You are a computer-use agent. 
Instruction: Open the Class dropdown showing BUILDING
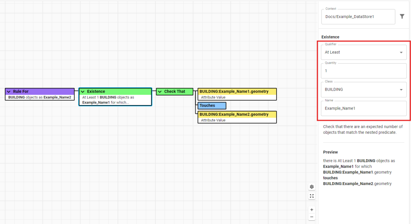click(x=364, y=89)
